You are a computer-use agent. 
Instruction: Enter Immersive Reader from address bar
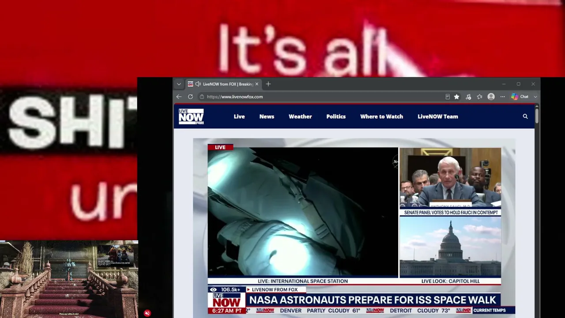pos(448,97)
